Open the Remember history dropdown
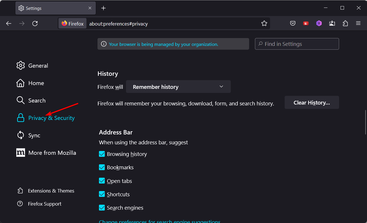The width and height of the screenshot is (367, 223). point(178,87)
